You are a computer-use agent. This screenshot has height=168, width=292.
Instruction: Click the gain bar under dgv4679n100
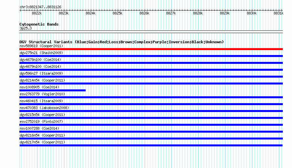coord(151,70)
